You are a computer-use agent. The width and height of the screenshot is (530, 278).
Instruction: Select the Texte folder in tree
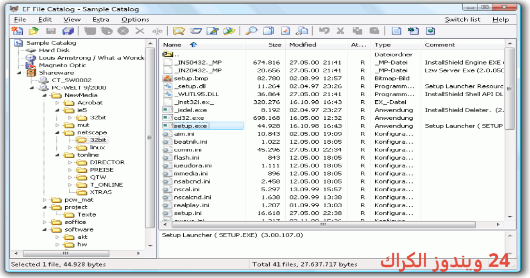[x=86, y=214]
